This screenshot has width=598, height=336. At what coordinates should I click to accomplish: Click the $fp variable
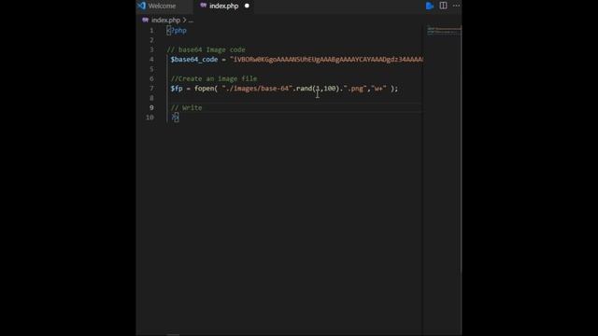[x=177, y=89]
